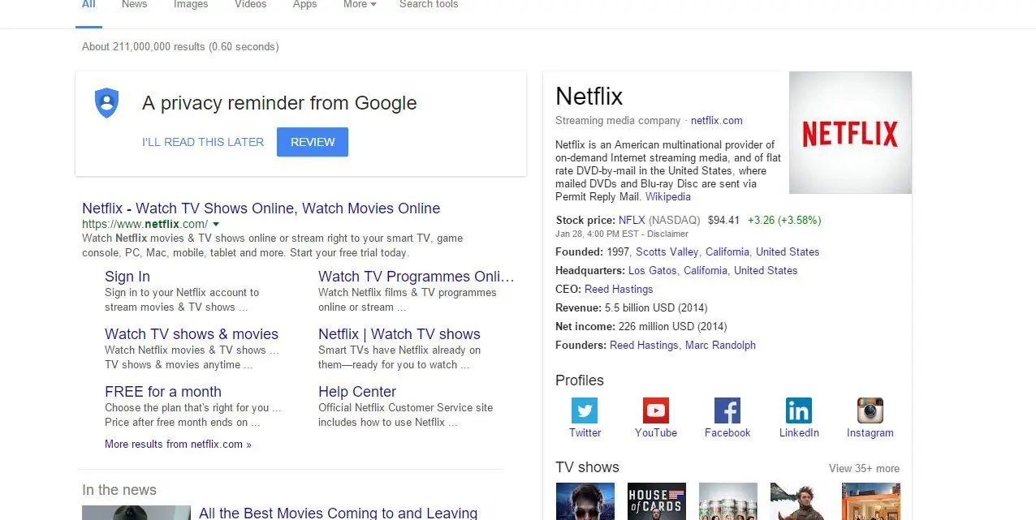Click the Netflix logo image
This screenshot has width=1036, height=520.
[x=850, y=132]
